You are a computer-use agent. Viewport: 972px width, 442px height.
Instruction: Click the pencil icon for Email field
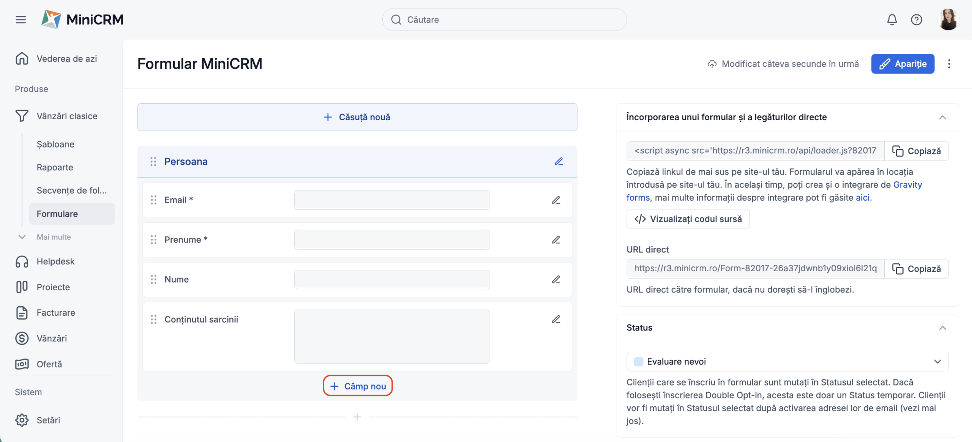click(x=556, y=200)
